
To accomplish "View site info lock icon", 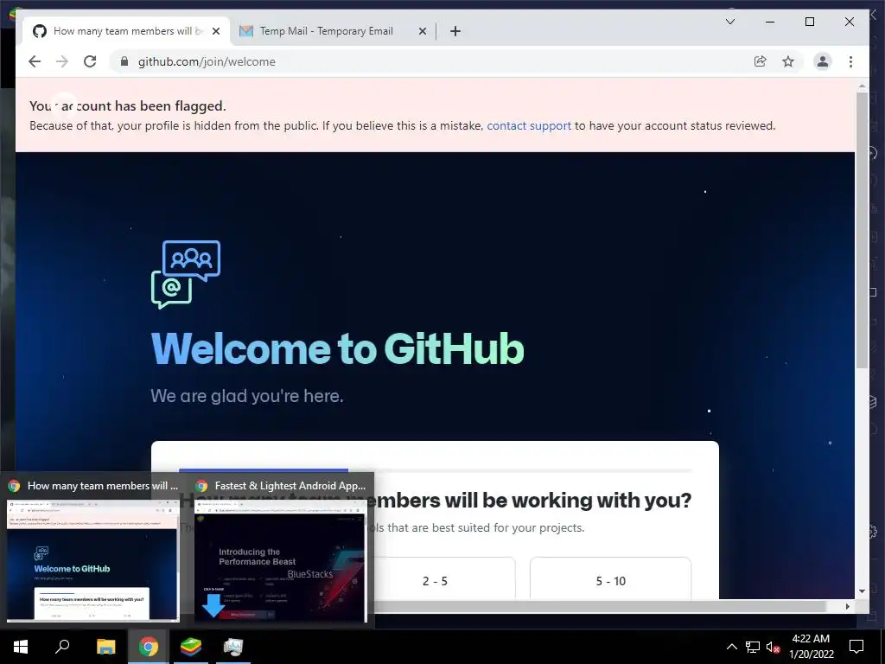I will point(124,61).
